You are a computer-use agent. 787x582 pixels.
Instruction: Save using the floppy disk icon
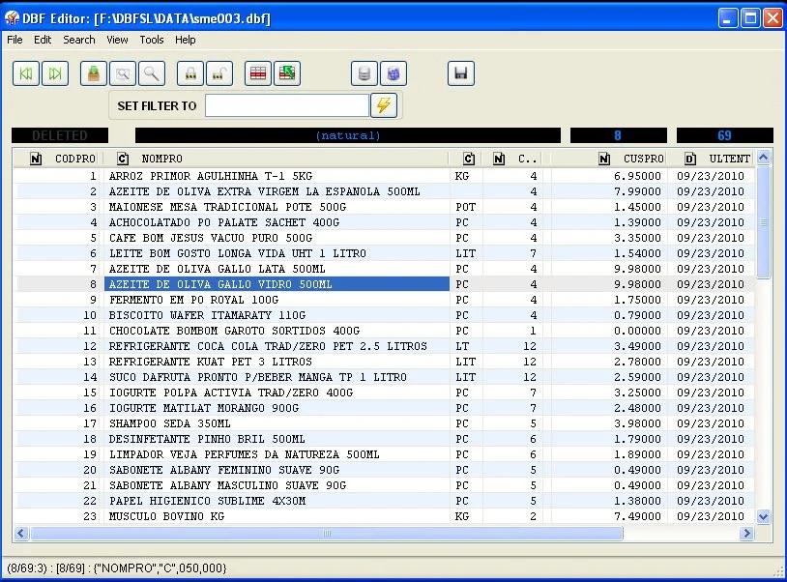[x=461, y=73]
